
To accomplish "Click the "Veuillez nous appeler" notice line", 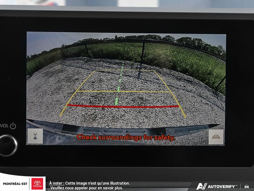I will pos(86,188).
